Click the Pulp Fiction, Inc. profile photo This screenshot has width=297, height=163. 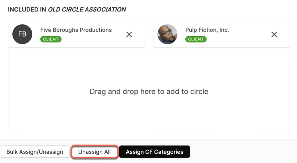tap(167, 34)
